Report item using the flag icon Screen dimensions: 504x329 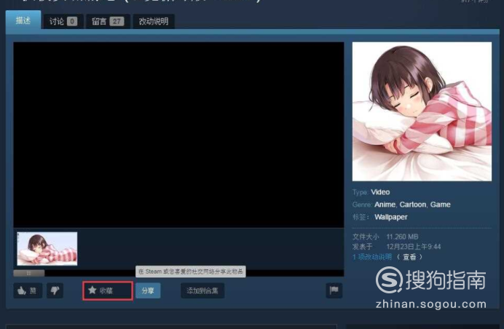pyautogui.click(x=334, y=290)
